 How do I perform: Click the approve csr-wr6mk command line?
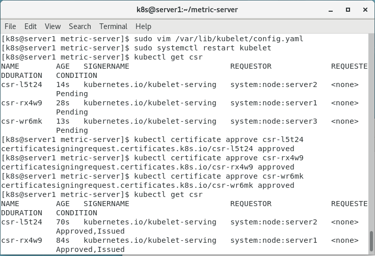pyautogui.click(x=219, y=176)
